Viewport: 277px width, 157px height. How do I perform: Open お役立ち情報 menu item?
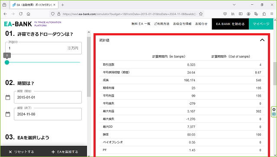(182, 24)
